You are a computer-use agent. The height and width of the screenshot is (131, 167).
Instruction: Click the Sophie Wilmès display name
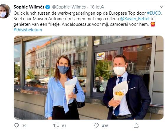pos(29,7)
